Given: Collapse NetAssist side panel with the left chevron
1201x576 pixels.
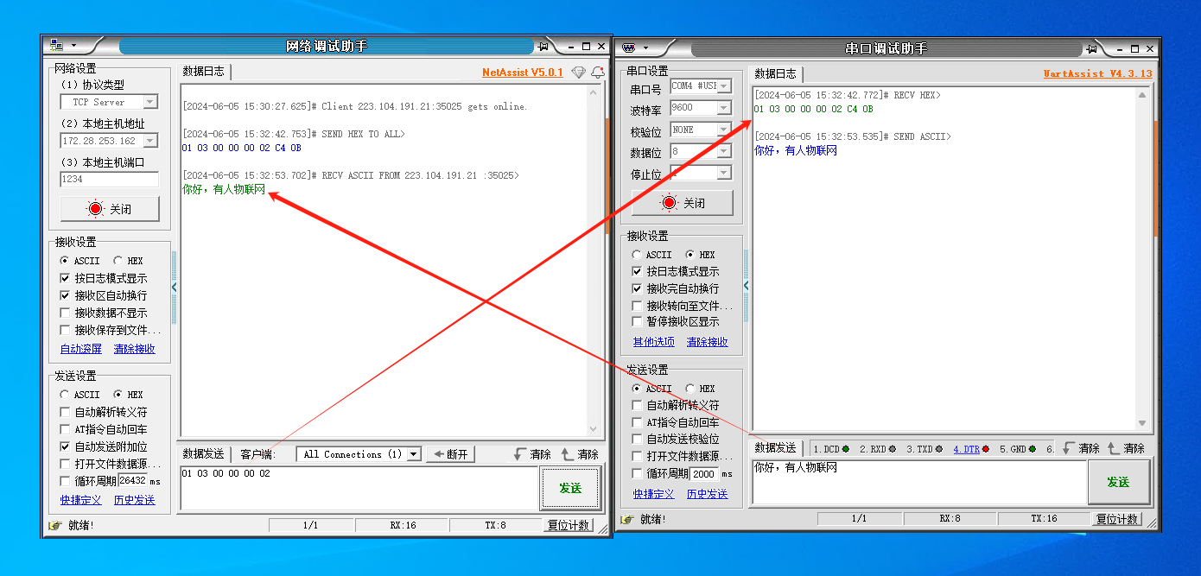Looking at the screenshot, I should coord(174,287).
